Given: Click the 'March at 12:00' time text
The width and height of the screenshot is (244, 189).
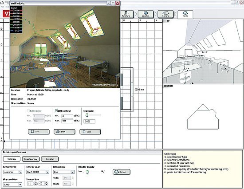Looking at the screenshot, I should point(35,94).
